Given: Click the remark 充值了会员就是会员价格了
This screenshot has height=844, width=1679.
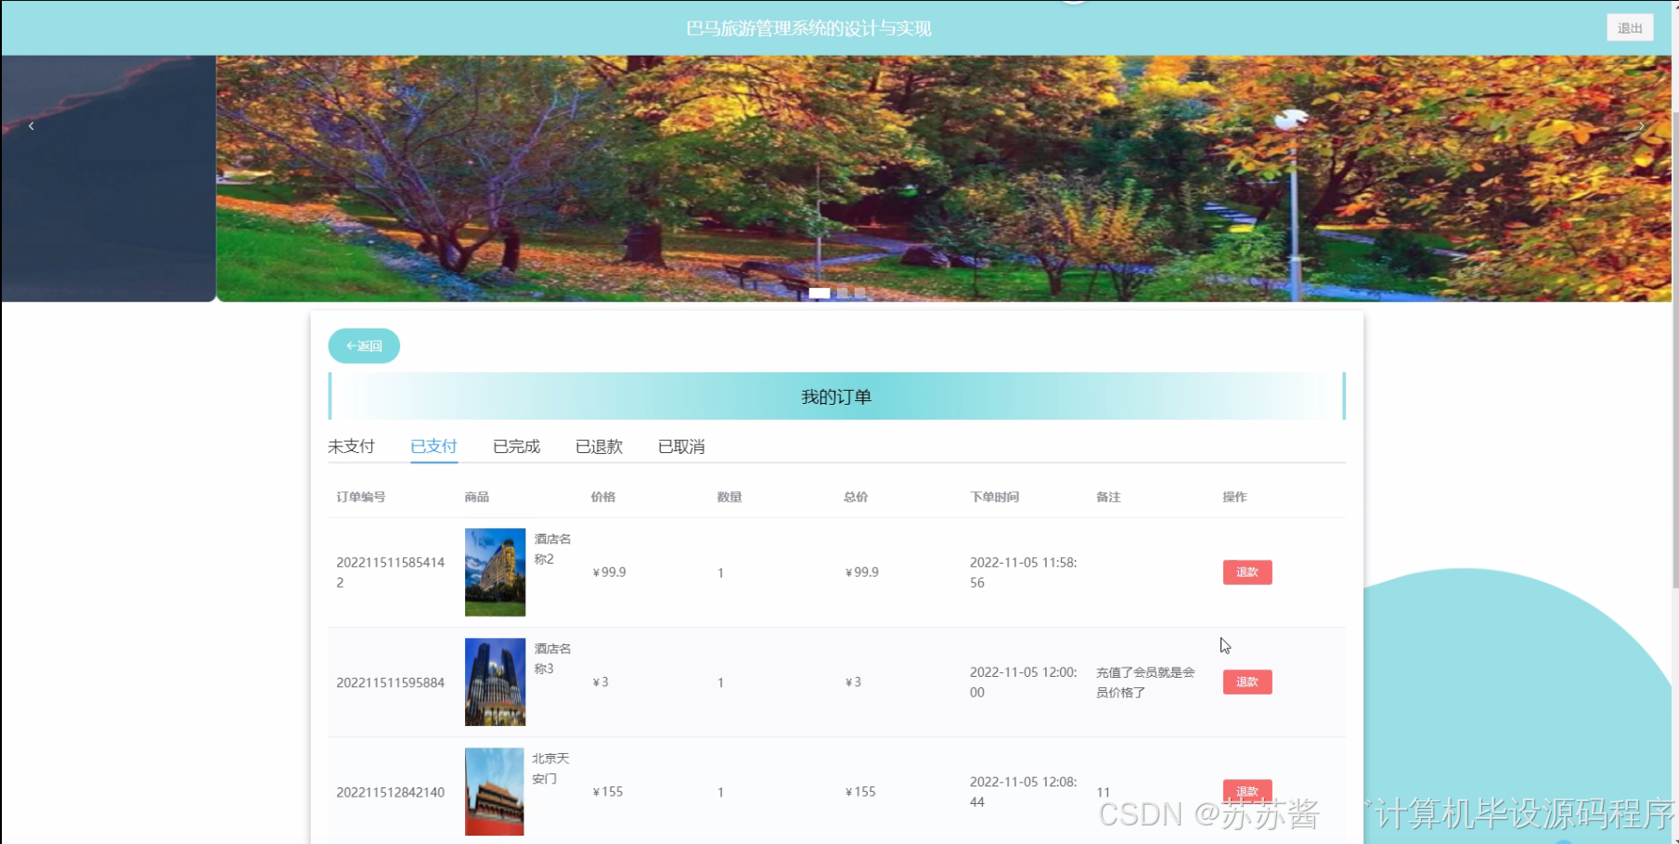Looking at the screenshot, I should click(x=1145, y=682).
